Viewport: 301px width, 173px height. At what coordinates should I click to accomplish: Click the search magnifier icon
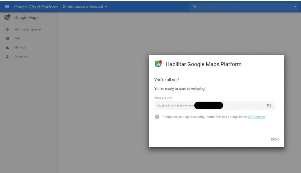click(x=195, y=7)
